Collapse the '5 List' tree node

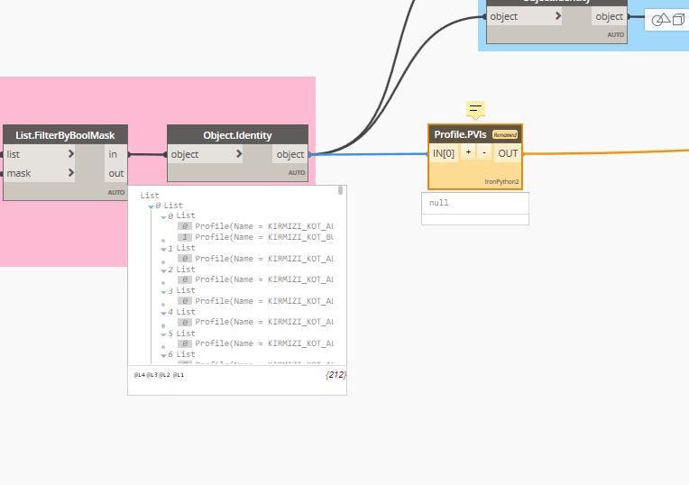click(x=163, y=334)
